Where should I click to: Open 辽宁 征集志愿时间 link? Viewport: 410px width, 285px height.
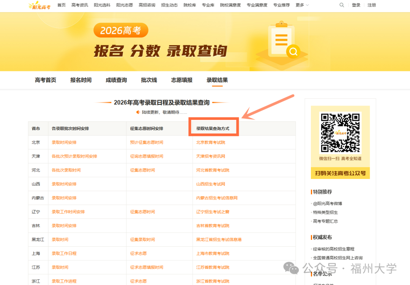(x=142, y=212)
